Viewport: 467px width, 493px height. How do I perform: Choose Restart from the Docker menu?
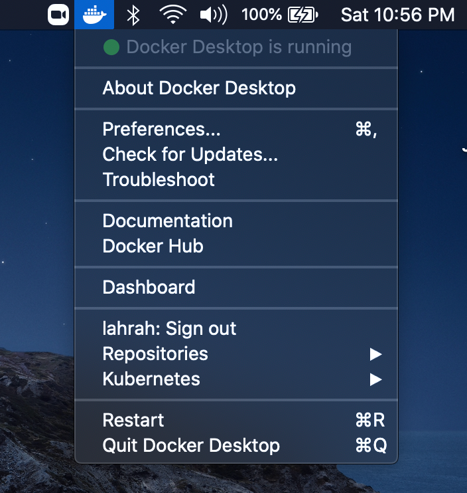(236, 420)
